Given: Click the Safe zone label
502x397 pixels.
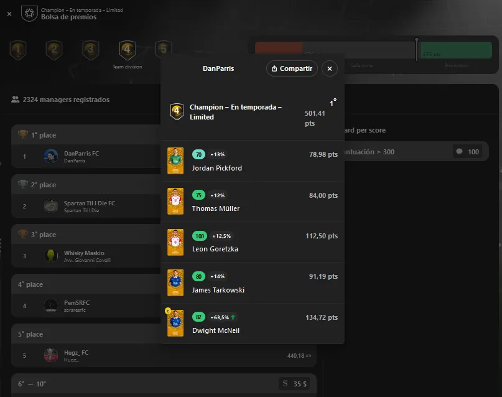Looking at the screenshot, I should coord(361,65).
